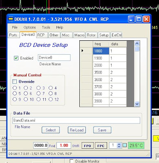
Task: Click the light blue status indicator square
Action: [x=125, y=145]
